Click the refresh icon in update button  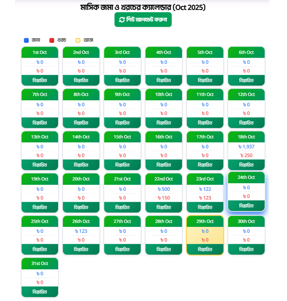pyautogui.click(x=122, y=20)
